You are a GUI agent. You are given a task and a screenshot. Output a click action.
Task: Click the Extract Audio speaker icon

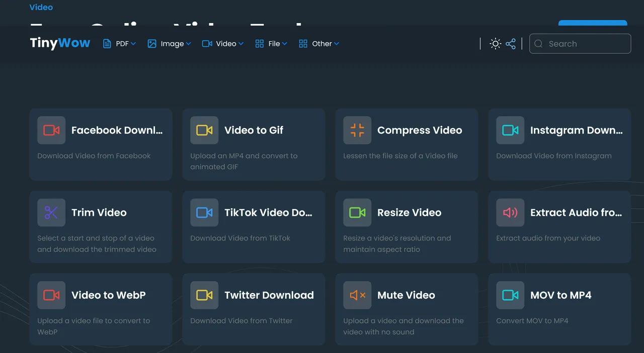click(x=510, y=213)
